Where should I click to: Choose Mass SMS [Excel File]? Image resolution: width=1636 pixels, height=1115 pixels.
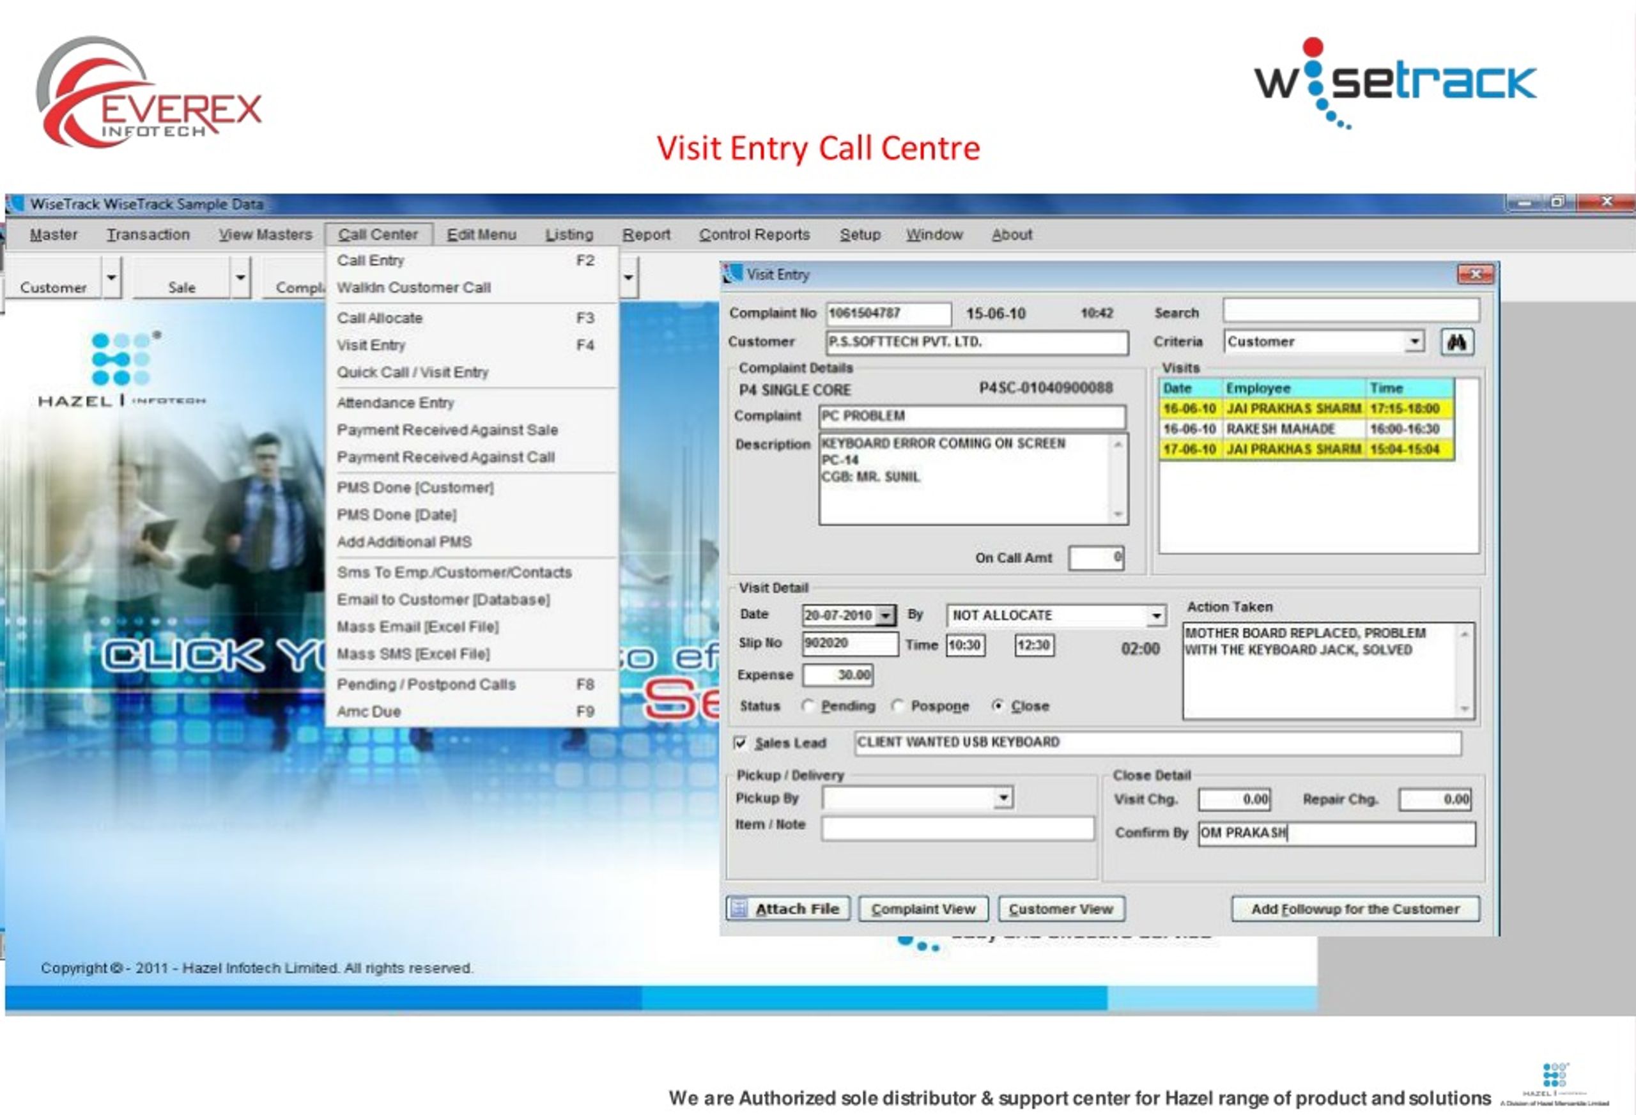pyautogui.click(x=472, y=654)
